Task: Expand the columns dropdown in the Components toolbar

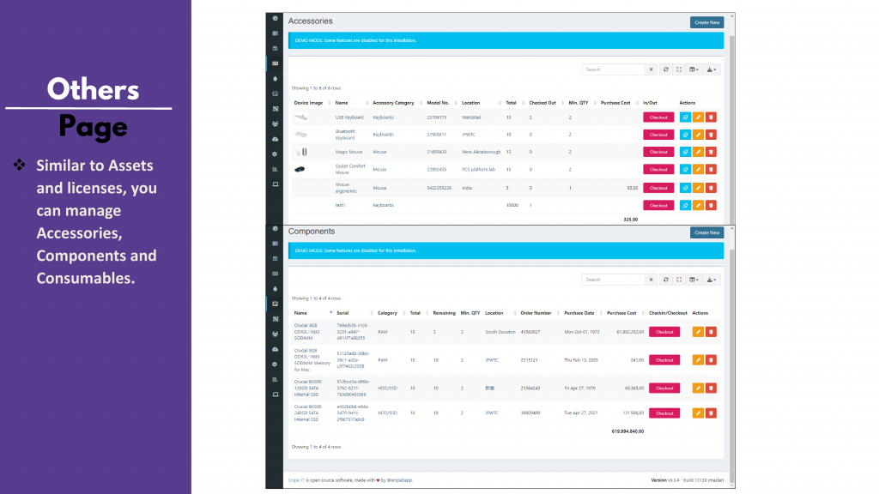Action: point(694,280)
